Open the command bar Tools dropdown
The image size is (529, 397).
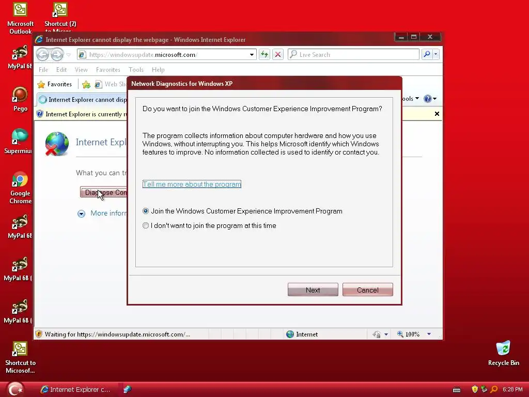[410, 99]
